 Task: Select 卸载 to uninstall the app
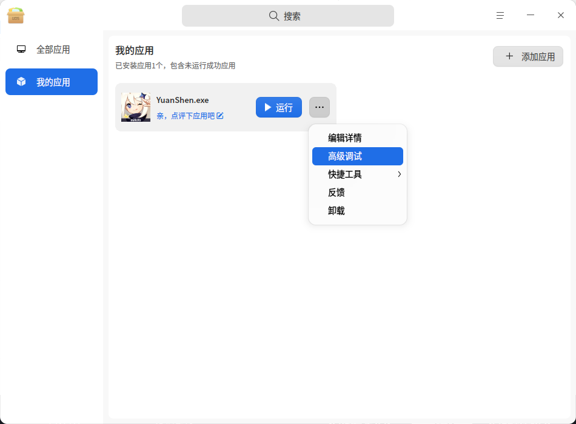[358, 211]
